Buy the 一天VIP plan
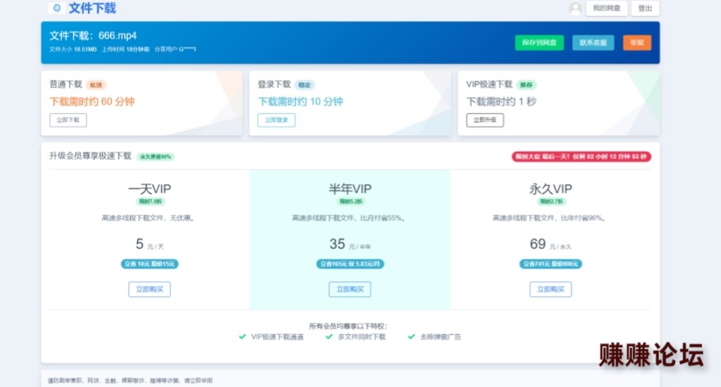721x387 pixels. [x=150, y=289]
